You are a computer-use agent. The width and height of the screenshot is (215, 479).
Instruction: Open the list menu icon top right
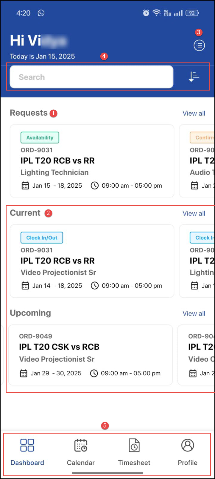[199, 45]
